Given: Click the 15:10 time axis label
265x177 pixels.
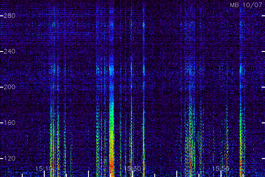Looking at the screenshot, I should [x=44, y=169].
